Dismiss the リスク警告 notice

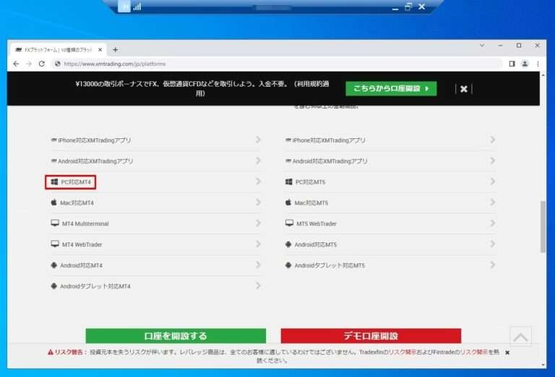507,352
